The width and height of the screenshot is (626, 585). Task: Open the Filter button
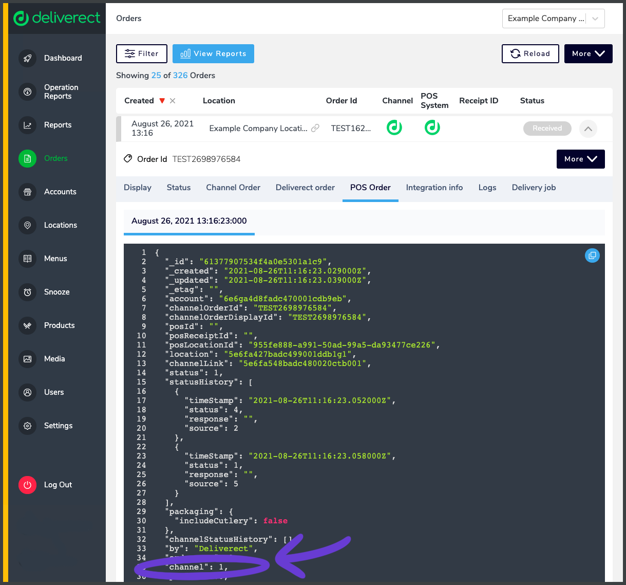[x=142, y=53]
